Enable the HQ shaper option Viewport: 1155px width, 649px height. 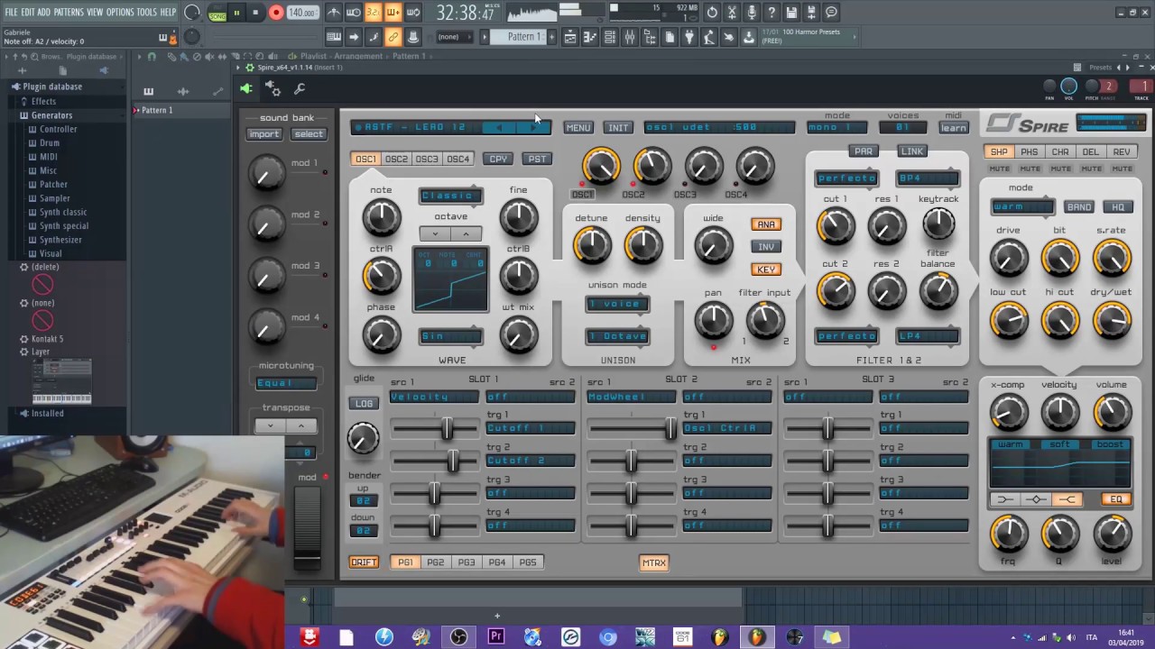click(1117, 207)
